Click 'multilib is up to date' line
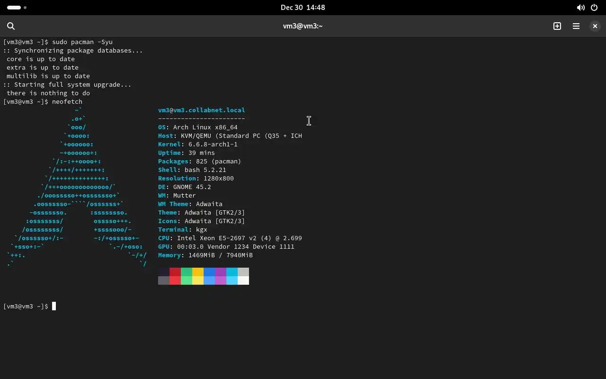This screenshot has height=379, width=606. pos(48,76)
